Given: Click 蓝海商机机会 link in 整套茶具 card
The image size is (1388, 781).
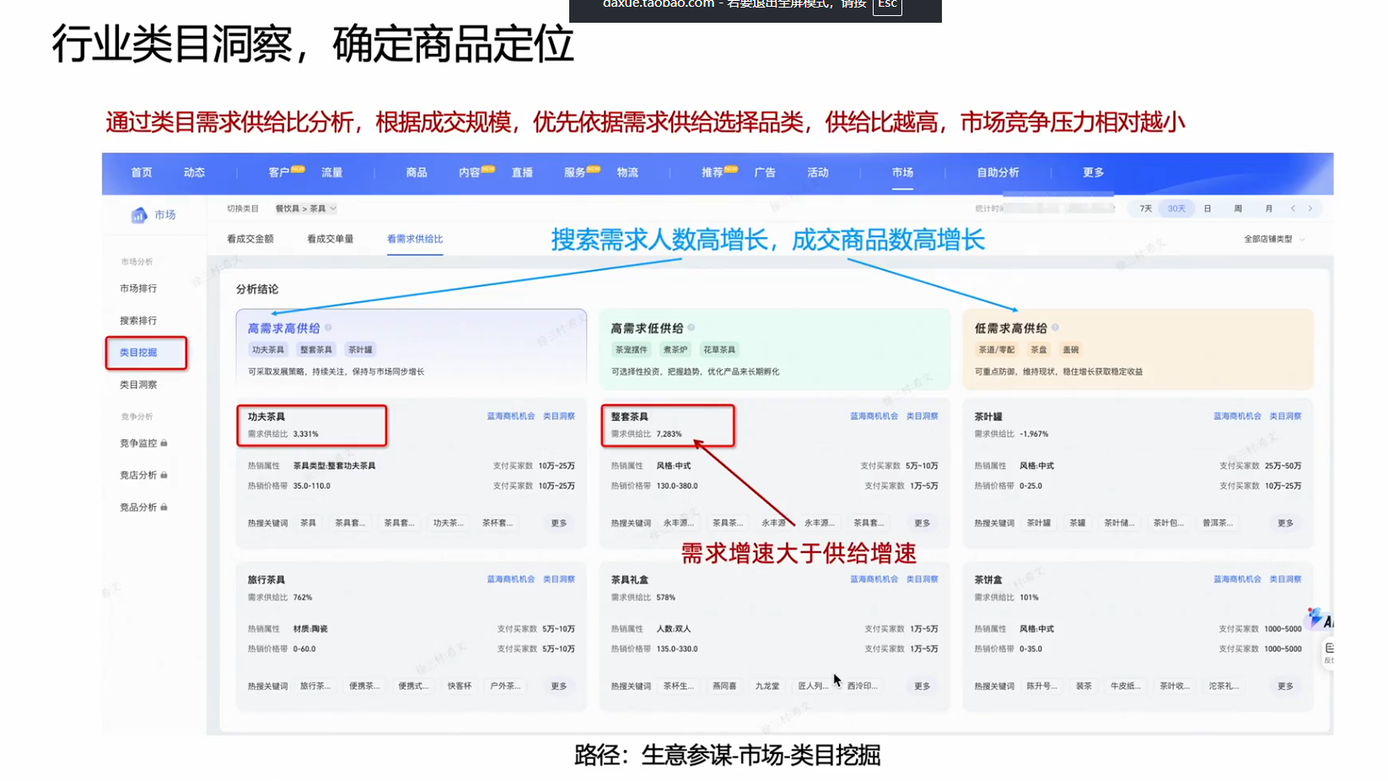Looking at the screenshot, I should pyautogui.click(x=874, y=416).
